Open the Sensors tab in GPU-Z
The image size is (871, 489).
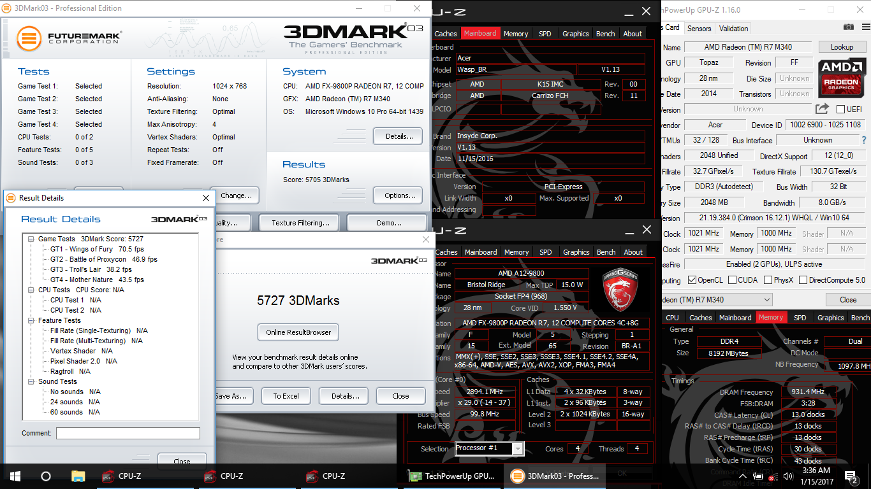tap(699, 28)
